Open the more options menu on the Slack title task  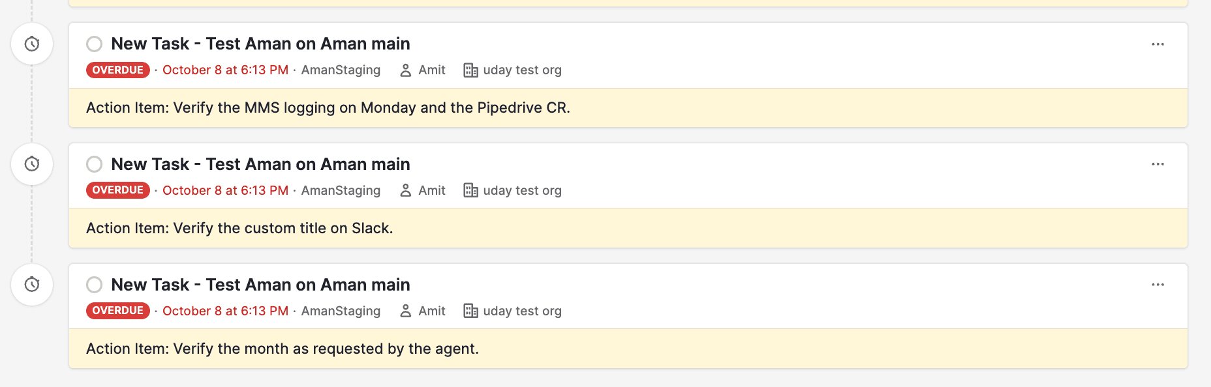pyautogui.click(x=1157, y=164)
